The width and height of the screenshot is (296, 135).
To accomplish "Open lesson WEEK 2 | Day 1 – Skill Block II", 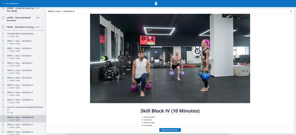I will tap(20, 63).
